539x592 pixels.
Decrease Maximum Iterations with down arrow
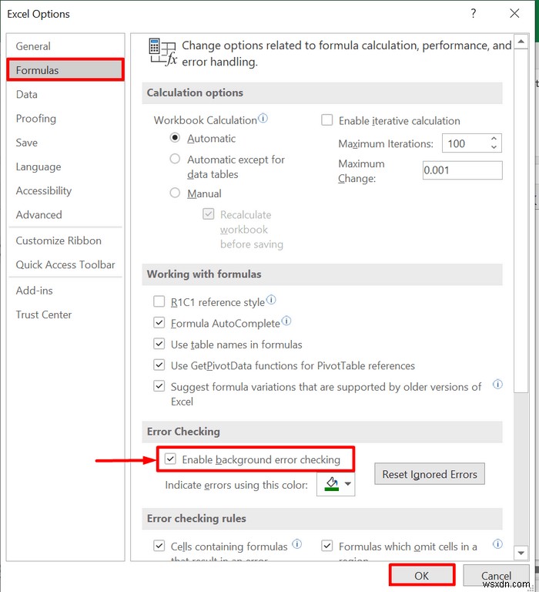(x=494, y=147)
